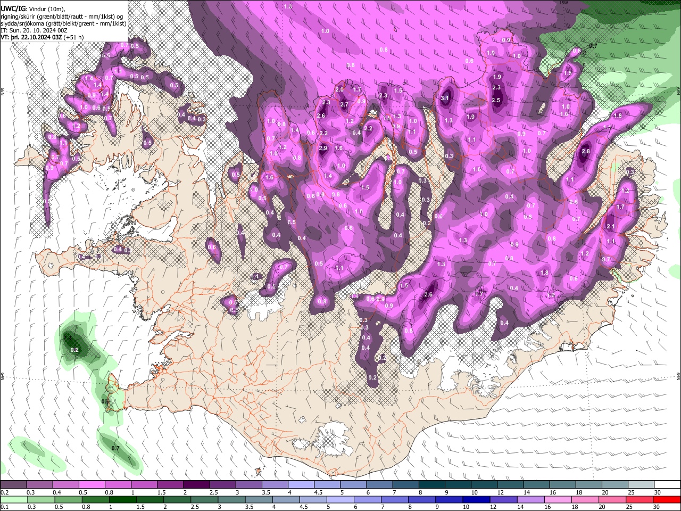The height and width of the screenshot is (511, 681).
Task: Click the 2.7 precipitation value on the map
Action: click(x=344, y=104)
